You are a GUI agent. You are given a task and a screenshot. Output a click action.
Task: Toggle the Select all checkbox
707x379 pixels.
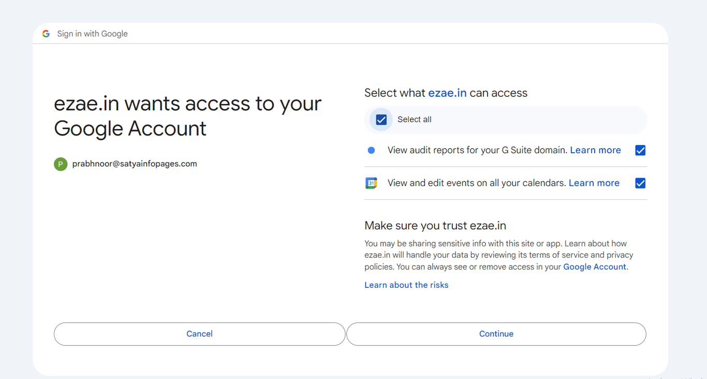coord(381,120)
